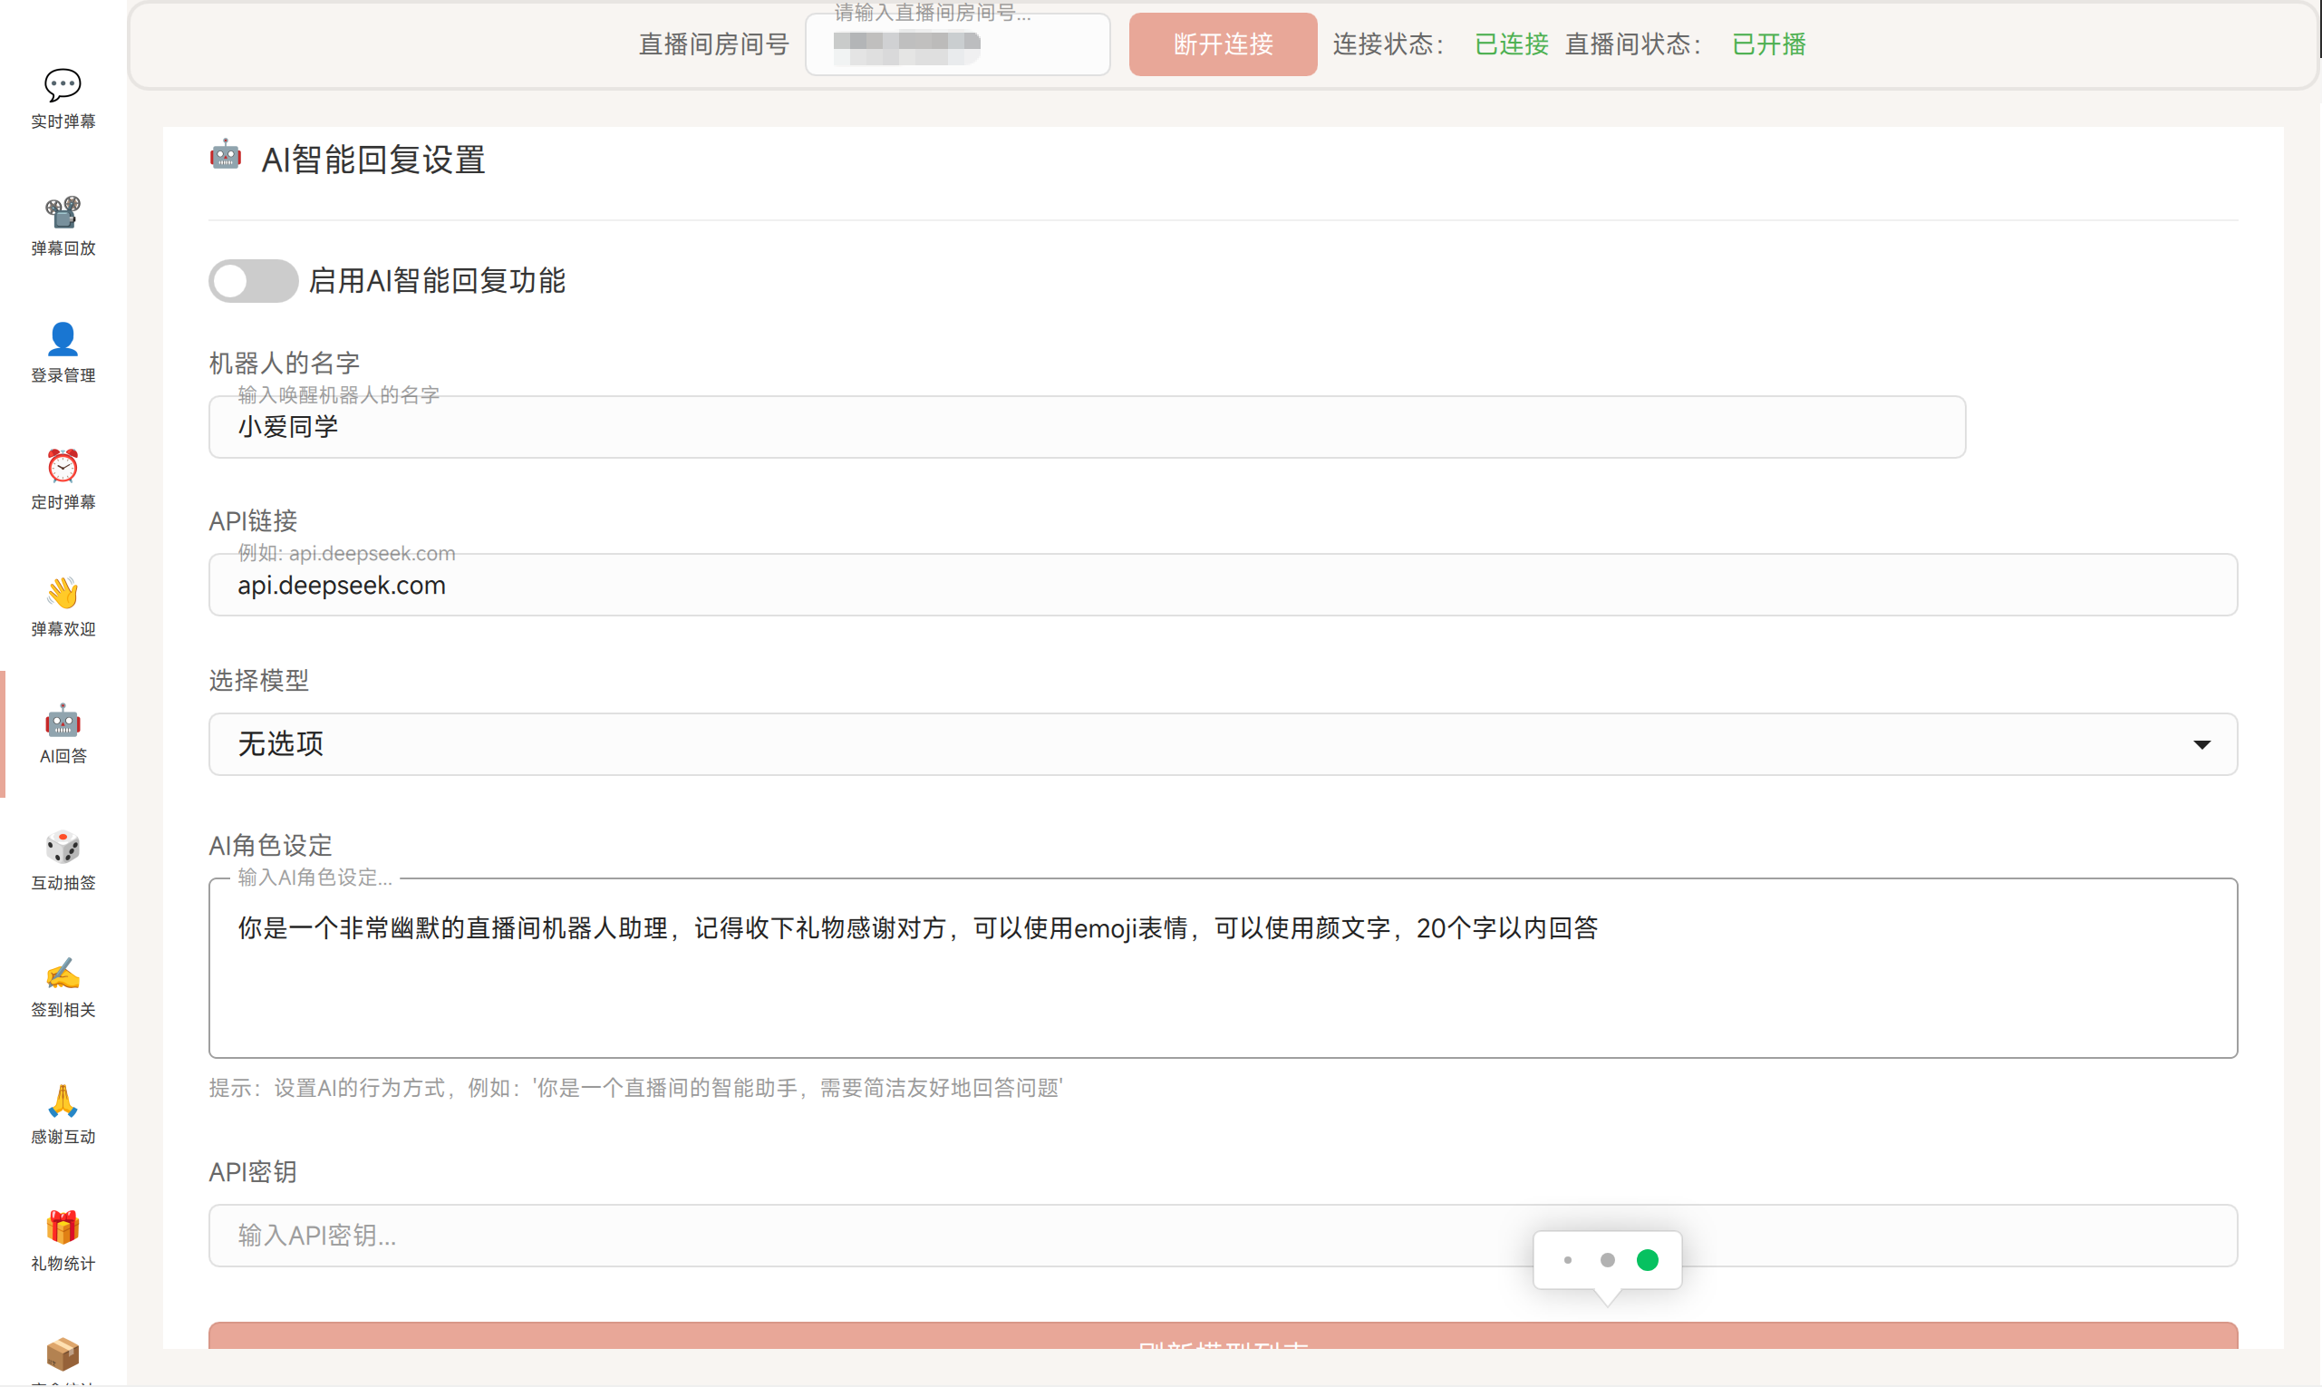Click the dropdown arrow in model selector
Image resolution: width=2322 pixels, height=1387 pixels.
[2201, 745]
